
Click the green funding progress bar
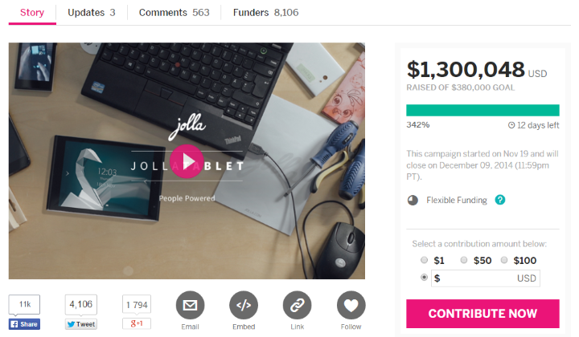click(482, 110)
